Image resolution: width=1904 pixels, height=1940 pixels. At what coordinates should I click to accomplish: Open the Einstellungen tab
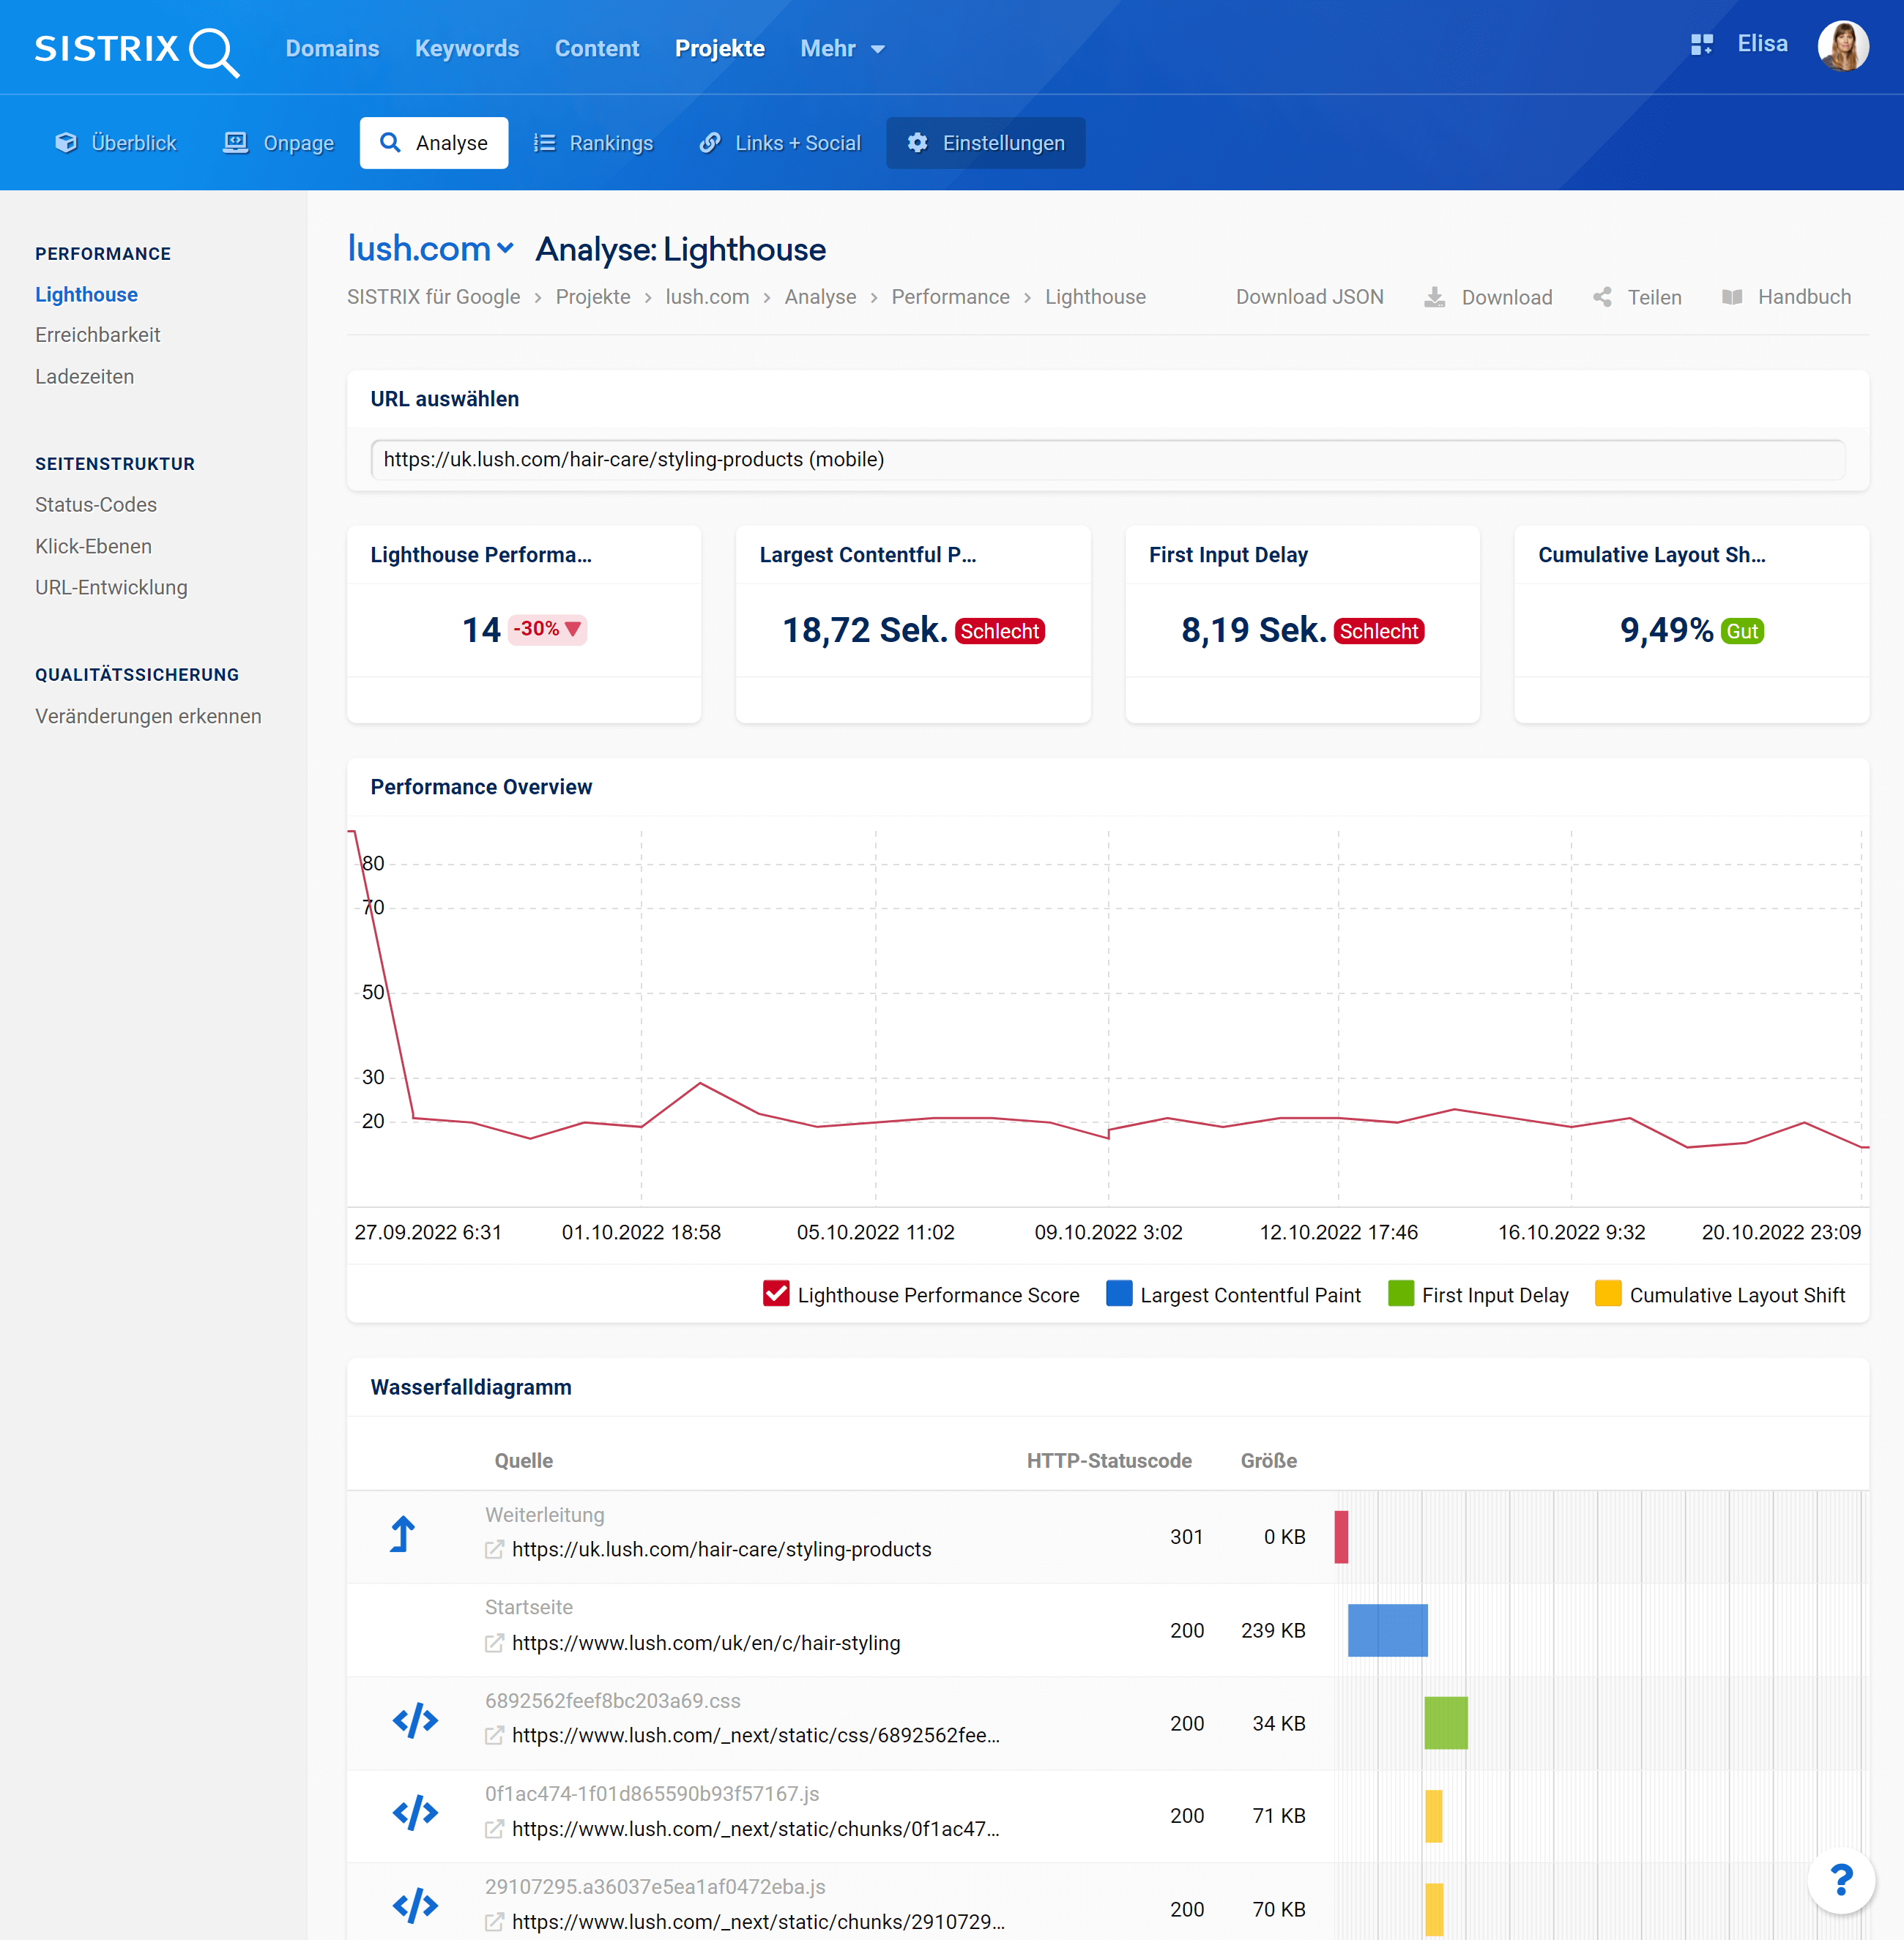coord(985,143)
